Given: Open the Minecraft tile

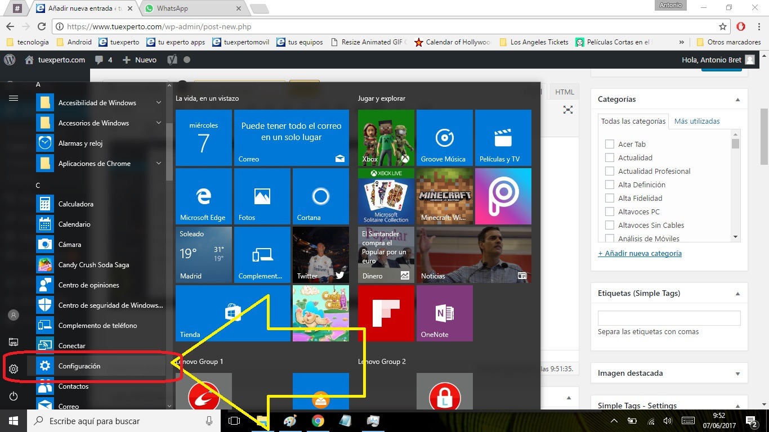Looking at the screenshot, I should 445,196.
